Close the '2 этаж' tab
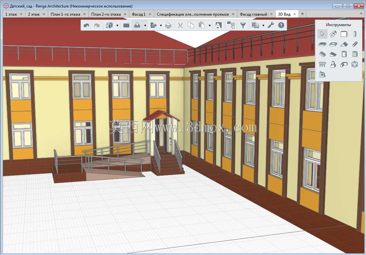The width and height of the screenshot is (366, 255). click(44, 14)
